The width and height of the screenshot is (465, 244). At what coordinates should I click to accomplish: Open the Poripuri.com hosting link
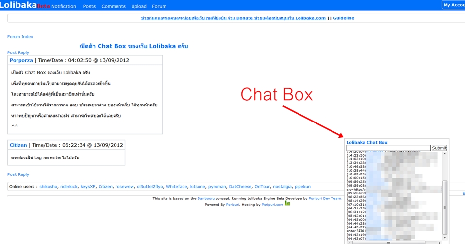click(272, 204)
